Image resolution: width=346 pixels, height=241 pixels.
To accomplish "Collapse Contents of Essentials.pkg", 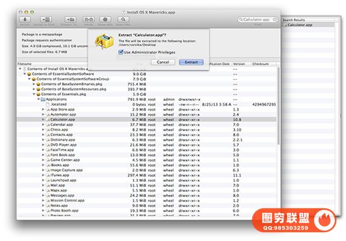I will click(x=34, y=94).
